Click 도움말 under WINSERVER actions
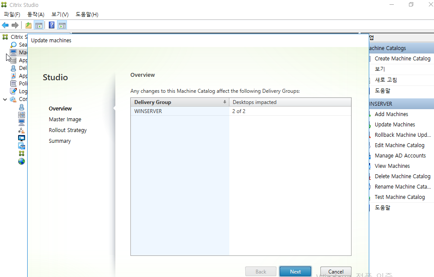 click(x=383, y=208)
